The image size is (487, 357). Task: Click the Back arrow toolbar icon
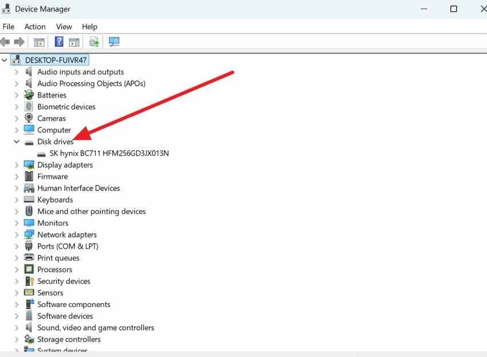click(x=5, y=42)
